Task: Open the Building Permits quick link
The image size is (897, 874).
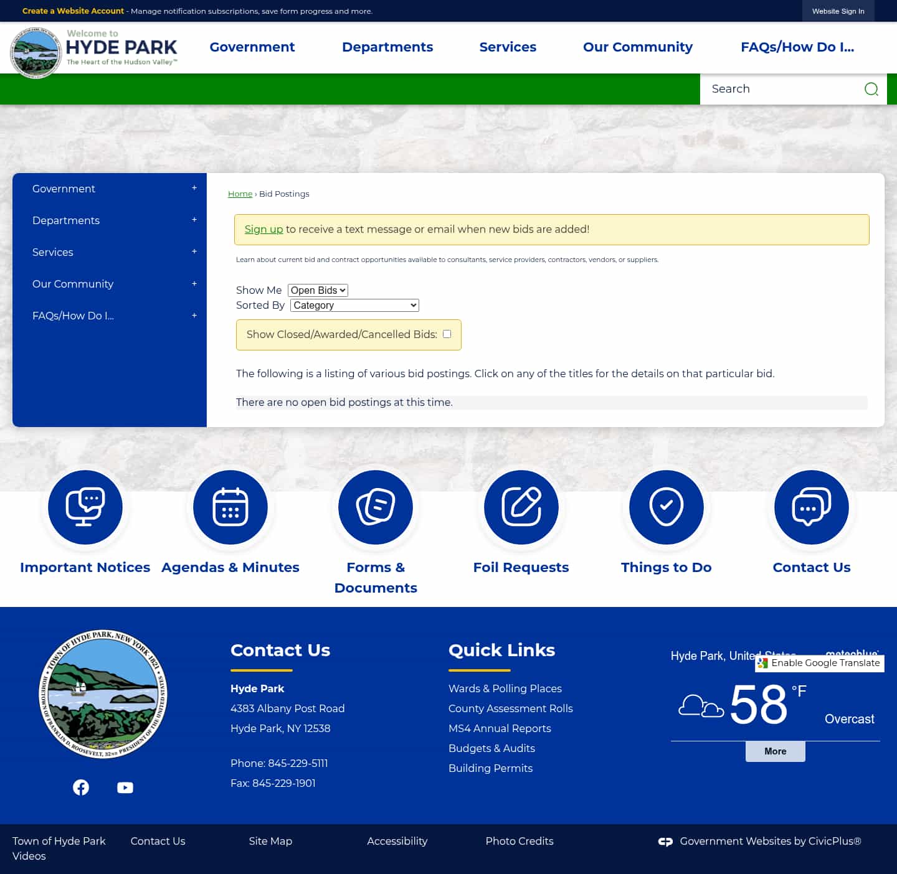Action: point(490,768)
